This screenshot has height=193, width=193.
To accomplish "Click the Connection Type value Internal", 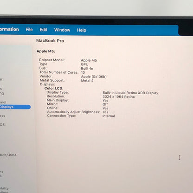I will (109, 116).
